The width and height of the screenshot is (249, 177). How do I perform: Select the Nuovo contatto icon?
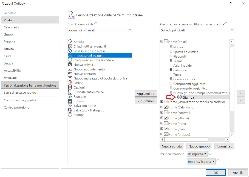tap(70, 73)
